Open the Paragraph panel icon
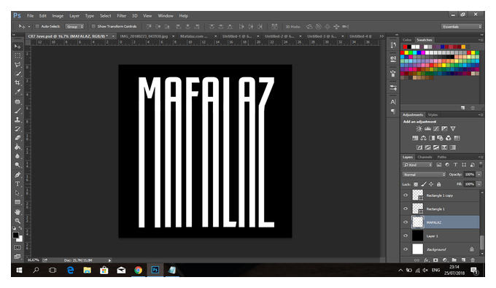Screen dimensions: 496x288 point(393,112)
